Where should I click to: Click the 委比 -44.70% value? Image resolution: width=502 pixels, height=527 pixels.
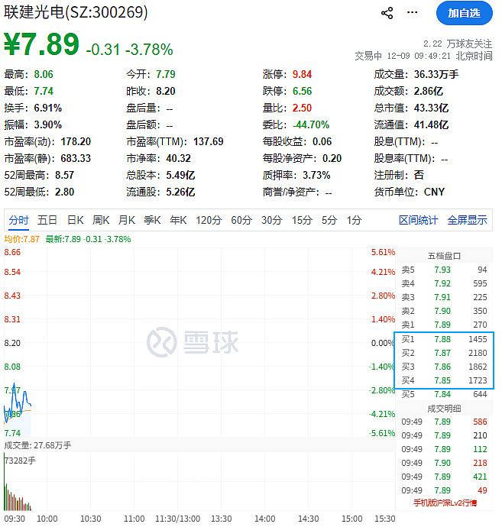coord(311,124)
